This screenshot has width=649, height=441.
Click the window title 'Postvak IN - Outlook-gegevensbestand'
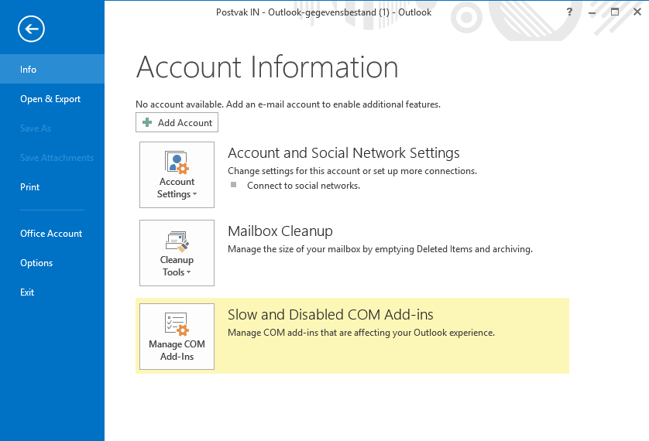pyautogui.click(x=324, y=12)
